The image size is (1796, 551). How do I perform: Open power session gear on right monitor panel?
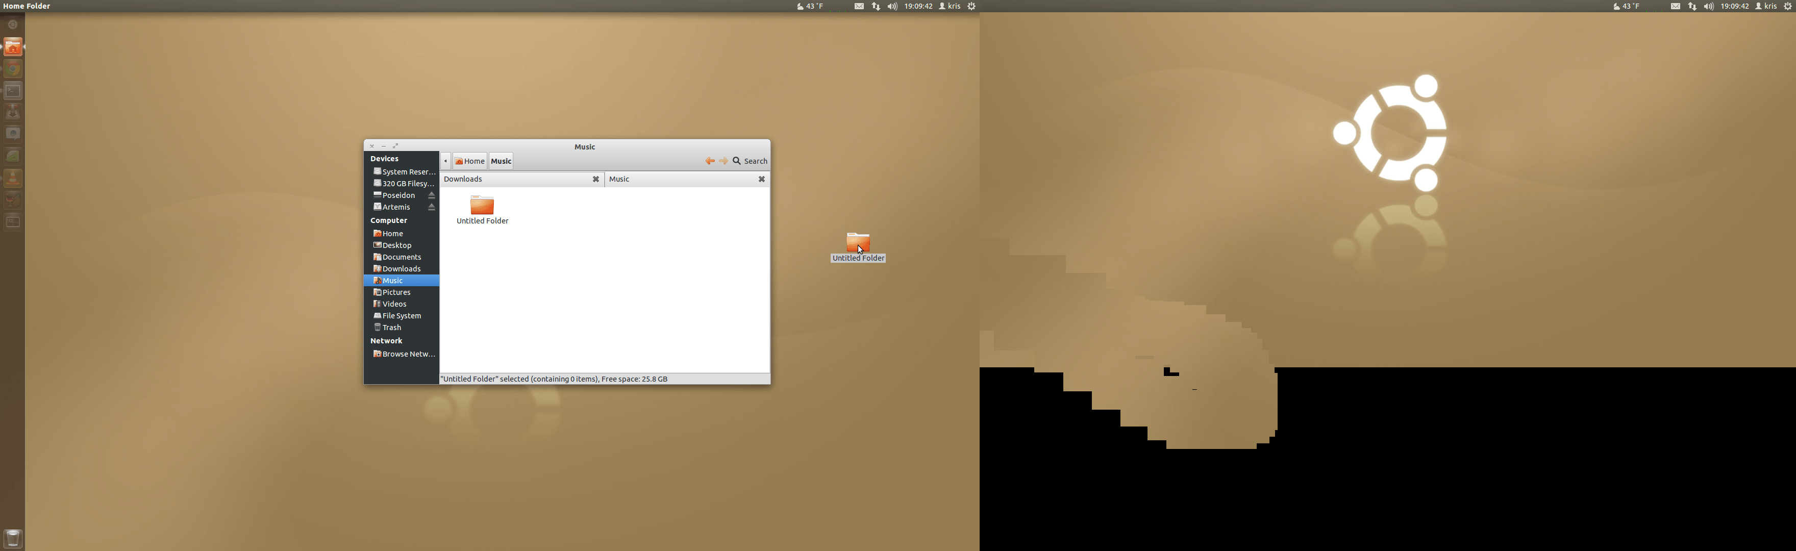tap(1788, 6)
